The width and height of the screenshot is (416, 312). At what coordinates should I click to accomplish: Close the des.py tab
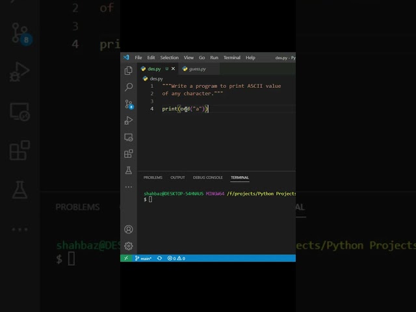[174, 69]
